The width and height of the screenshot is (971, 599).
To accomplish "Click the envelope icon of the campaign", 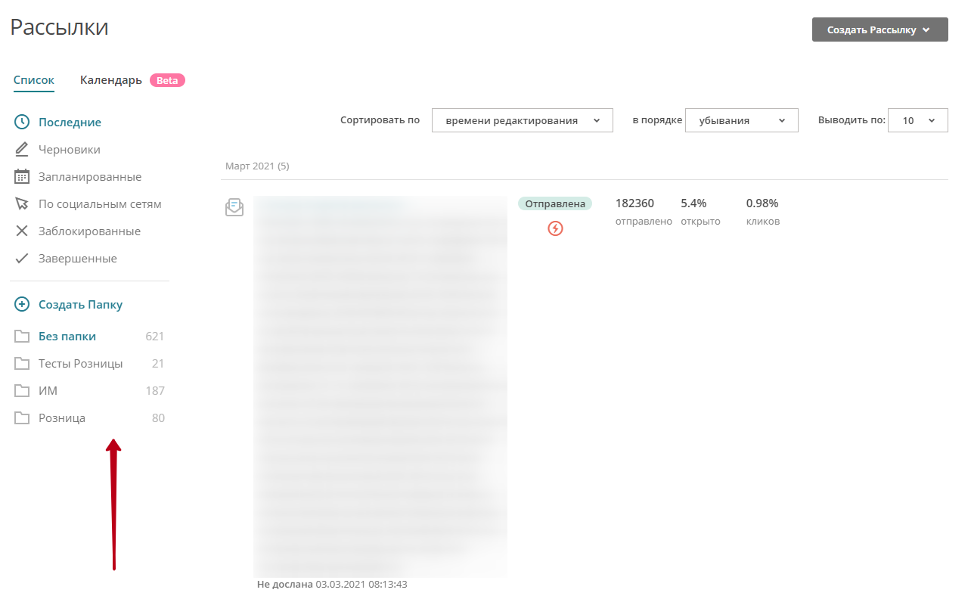I will pos(234,207).
